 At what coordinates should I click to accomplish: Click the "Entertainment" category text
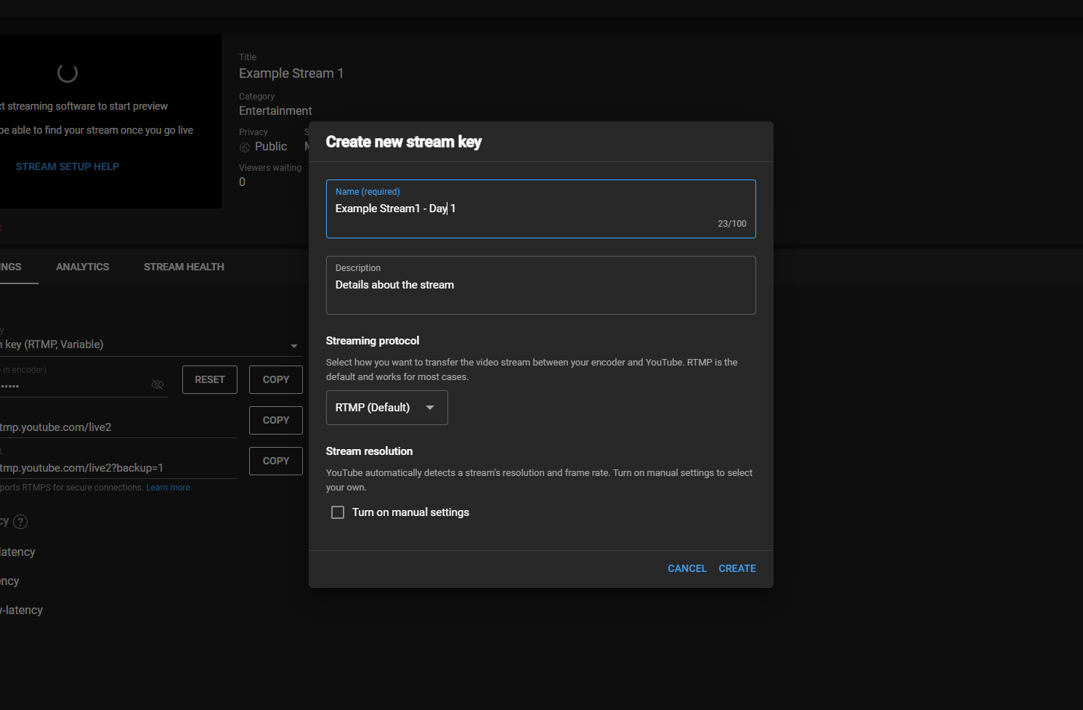(275, 110)
